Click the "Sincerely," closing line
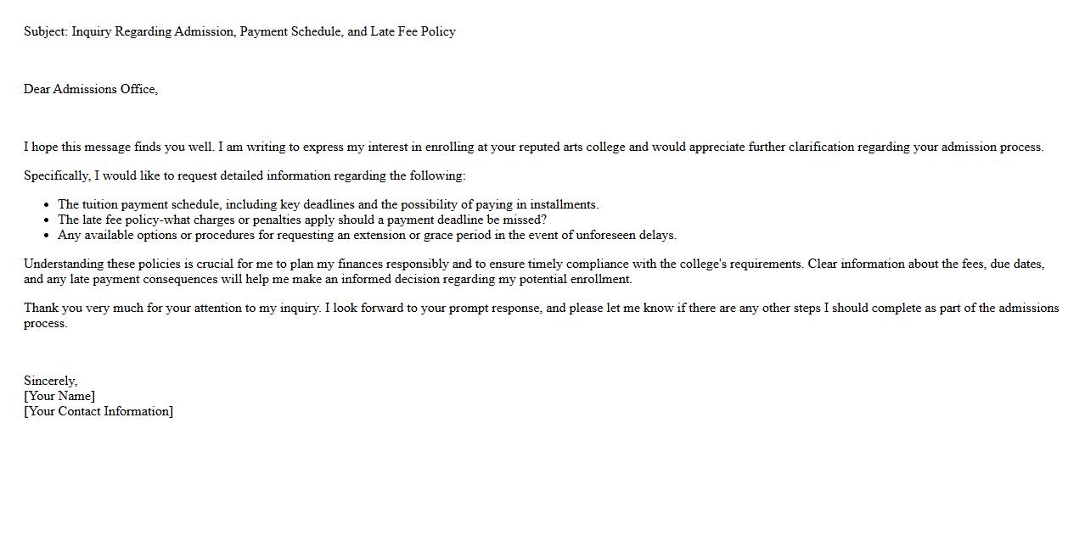This screenshot has width=1085, height=551. [50, 381]
